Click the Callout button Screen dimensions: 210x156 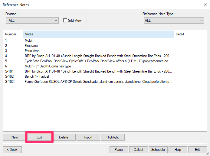[x=139, y=150]
